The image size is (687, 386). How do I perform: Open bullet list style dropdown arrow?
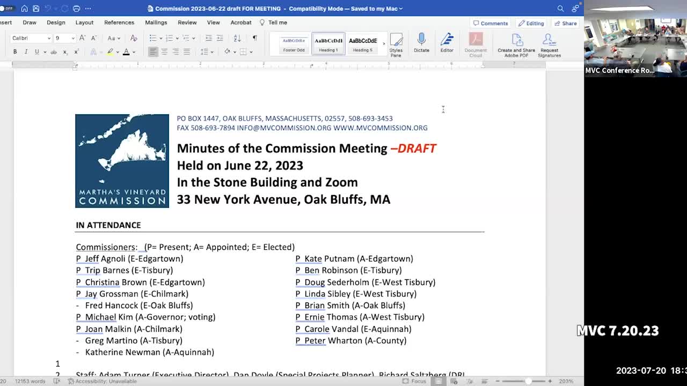pos(160,38)
